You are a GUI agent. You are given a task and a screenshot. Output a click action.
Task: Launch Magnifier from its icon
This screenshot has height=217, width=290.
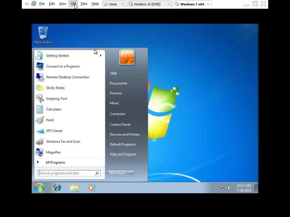tap(40, 152)
